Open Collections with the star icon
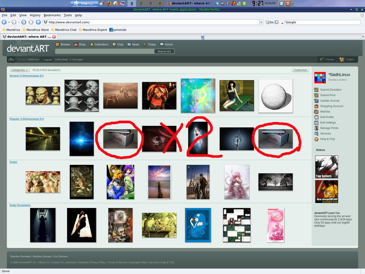Viewport: 365px width, 274px height. [x=99, y=45]
